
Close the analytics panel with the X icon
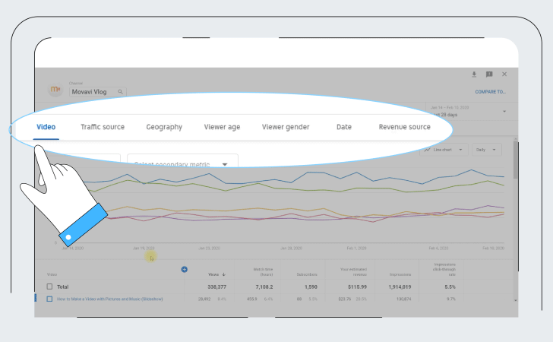pyautogui.click(x=504, y=74)
